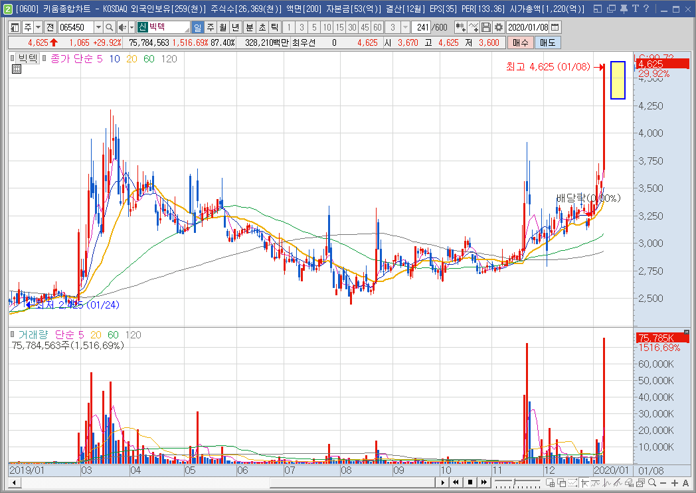Select the 20-day price moving average label
This screenshot has height=493, width=696.
click(x=132, y=59)
